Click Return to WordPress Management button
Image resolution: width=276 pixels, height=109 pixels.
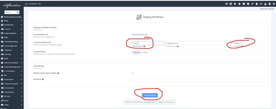140,102
